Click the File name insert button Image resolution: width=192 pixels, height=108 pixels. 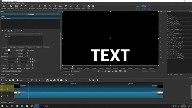[x=46, y=47]
